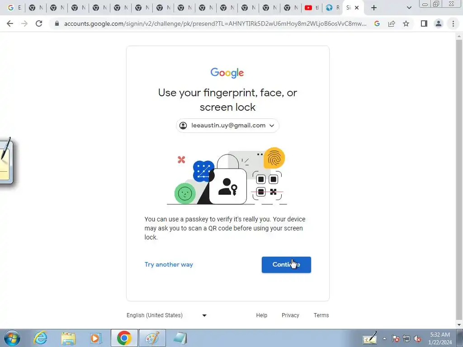Open the Help link
Screen dimensions: 463x347
coord(262,315)
